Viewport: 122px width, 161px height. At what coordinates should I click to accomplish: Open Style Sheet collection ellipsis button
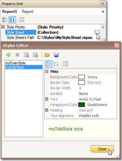(x=97, y=32)
